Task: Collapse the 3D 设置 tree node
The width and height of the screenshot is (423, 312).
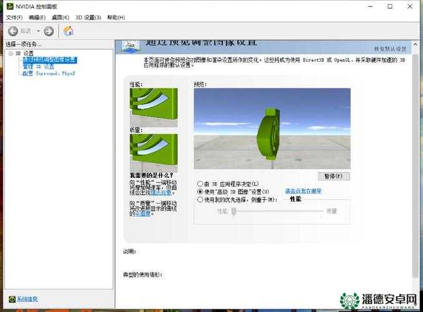Action: (x=11, y=53)
